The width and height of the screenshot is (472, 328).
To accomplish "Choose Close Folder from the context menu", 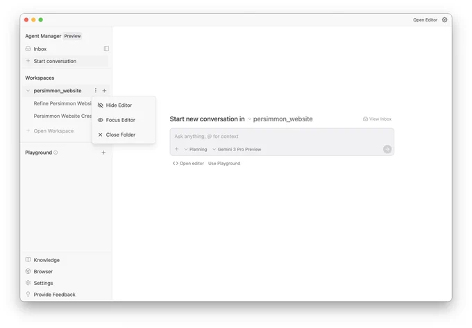I will tap(124, 135).
